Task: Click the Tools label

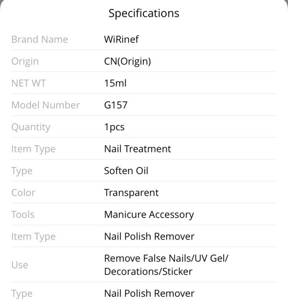Action: [23, 214]
